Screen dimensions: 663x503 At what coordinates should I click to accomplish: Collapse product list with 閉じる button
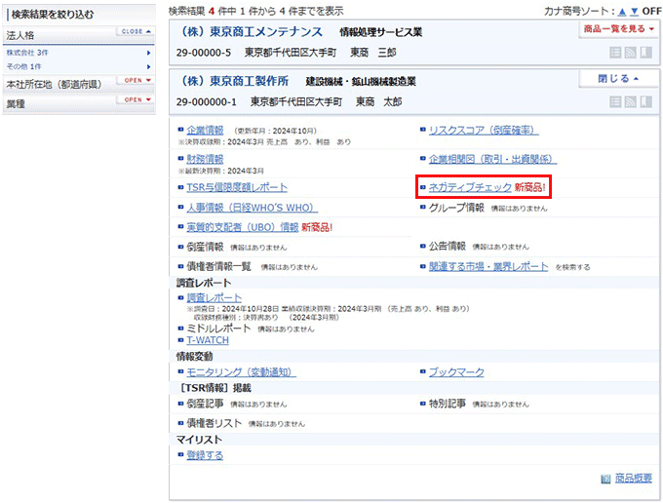tap(618, 79)
